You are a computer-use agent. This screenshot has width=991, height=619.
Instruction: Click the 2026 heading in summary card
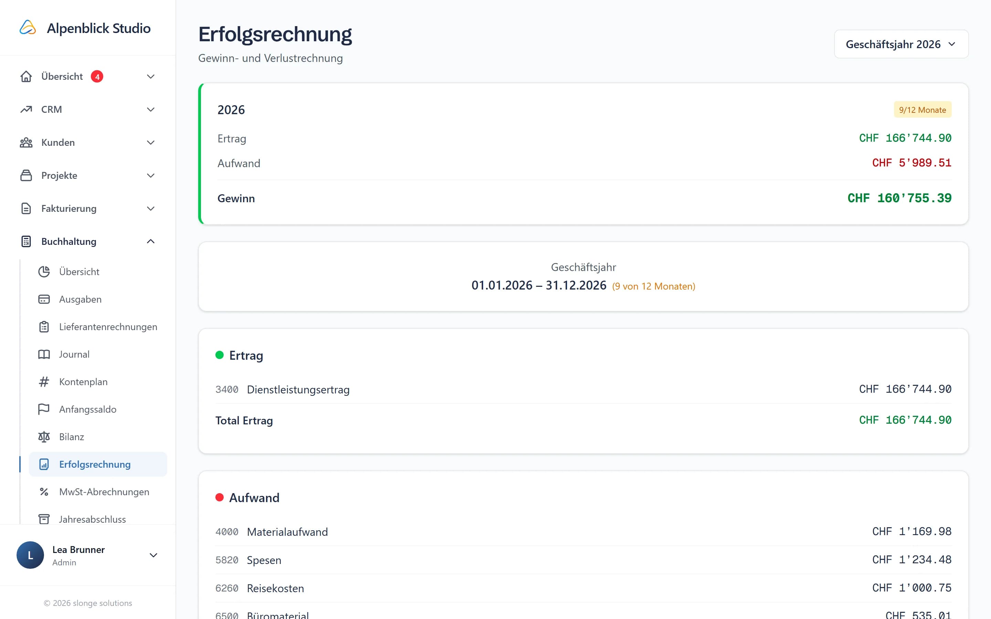(x=231, y=110)
